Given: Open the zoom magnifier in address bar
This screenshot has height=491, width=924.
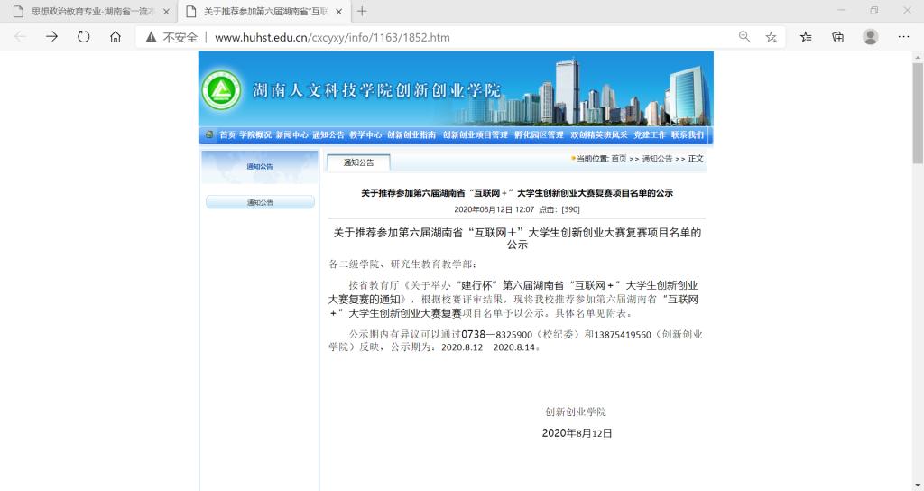Looking at the screenshot, I should [744, 37].
